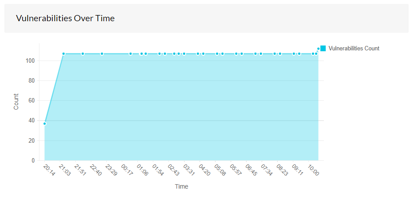This screenshot has height=201, width=413.
Task: Select the 04:20 time axis label
Action: (x=205, y=170)
